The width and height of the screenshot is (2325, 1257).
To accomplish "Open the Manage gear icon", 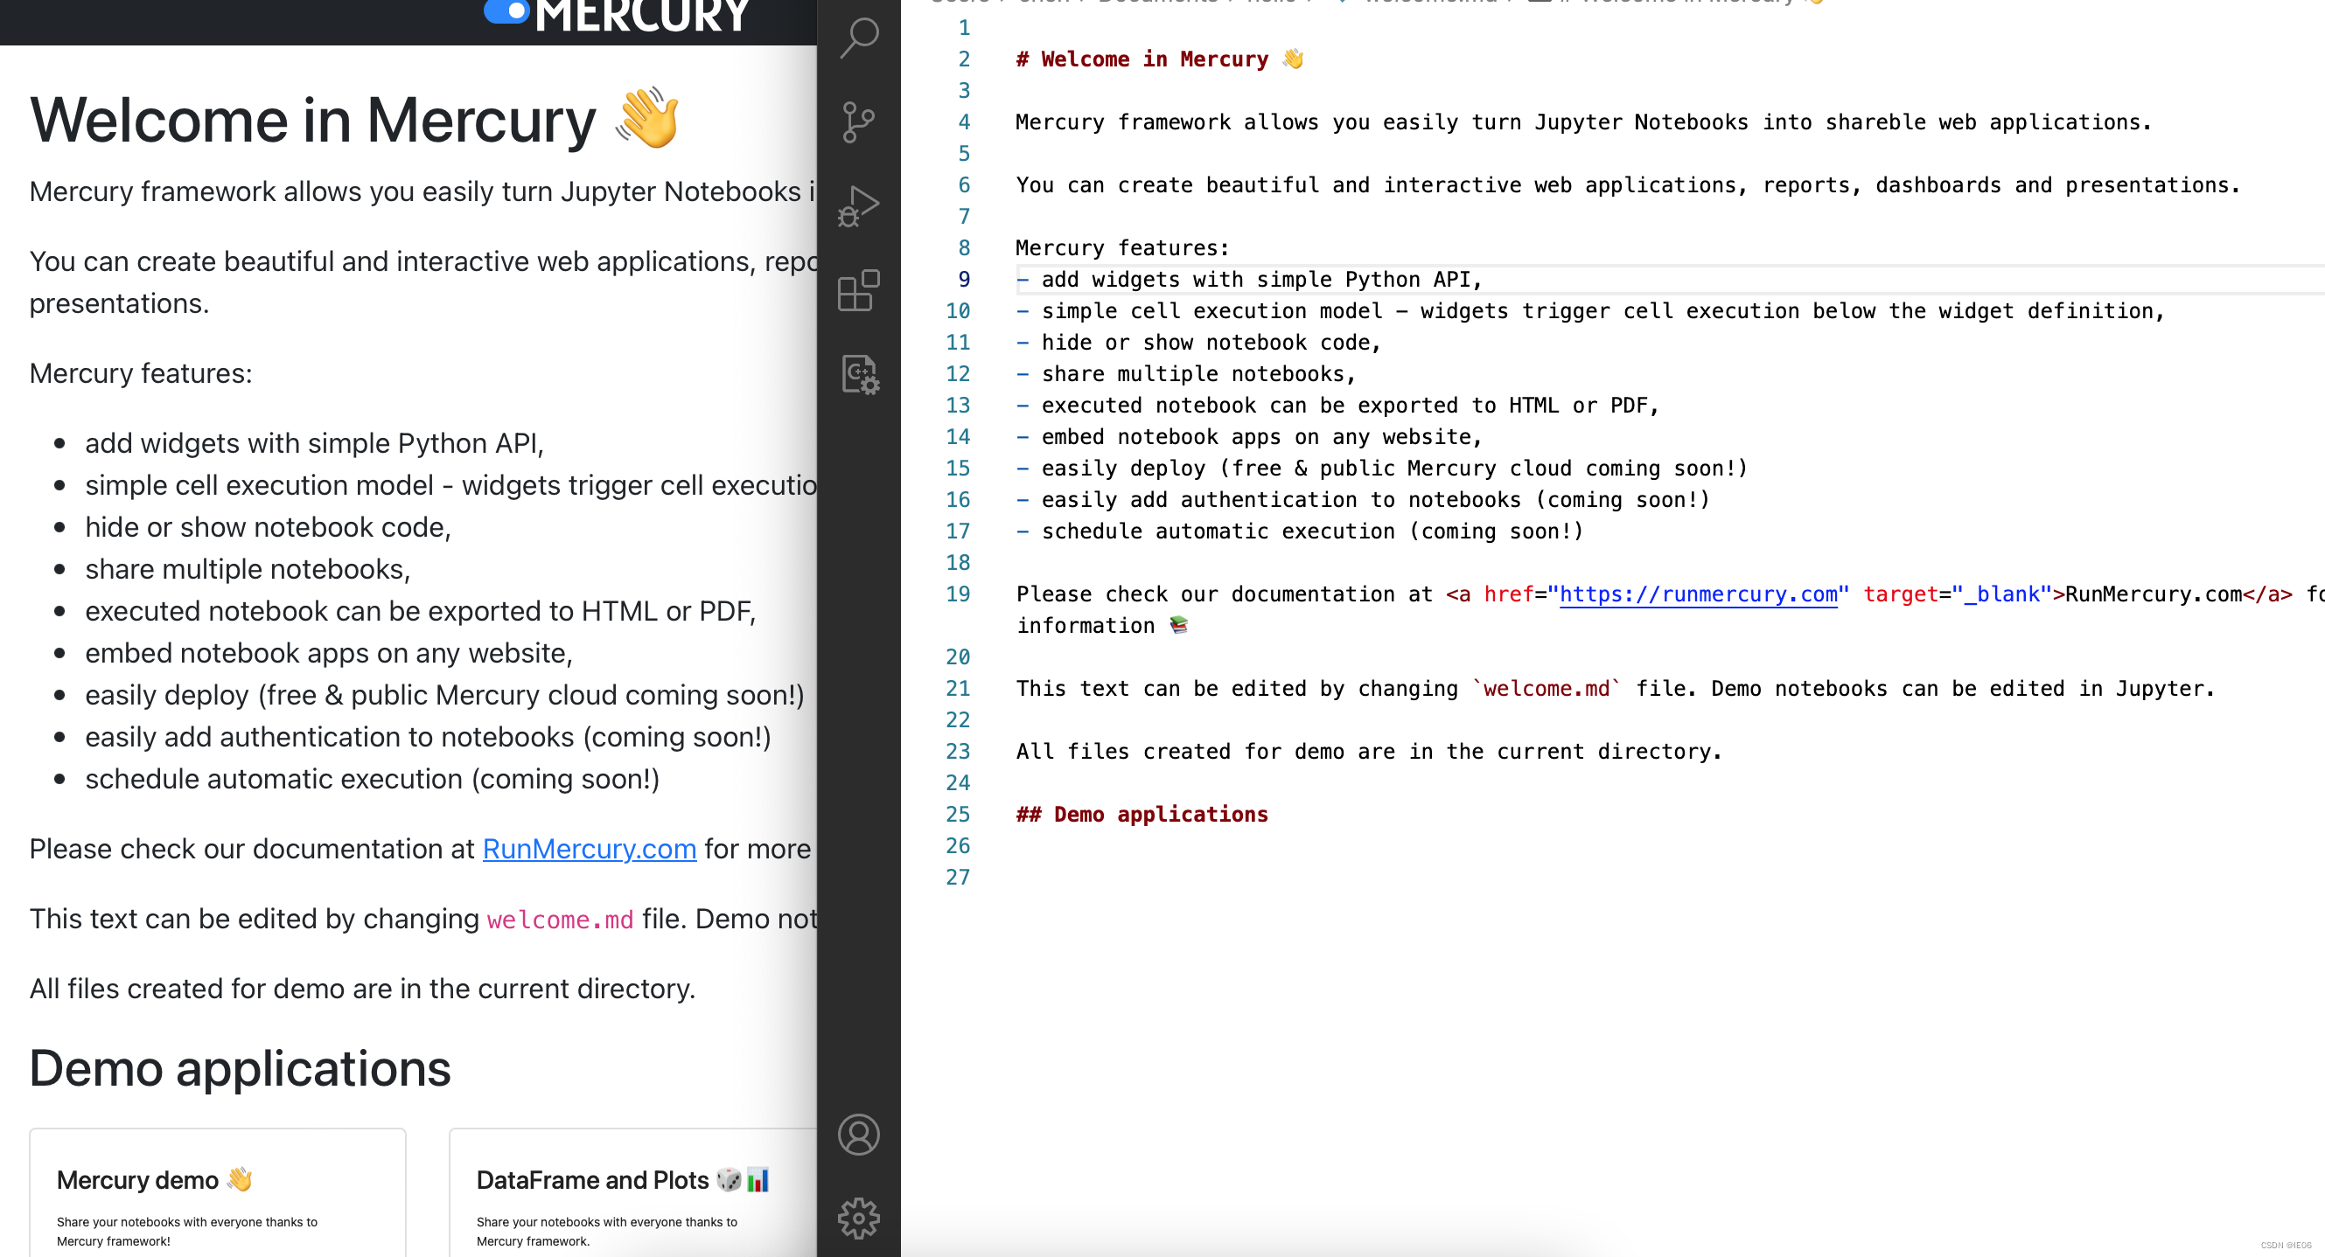I will coord(858,1219).
